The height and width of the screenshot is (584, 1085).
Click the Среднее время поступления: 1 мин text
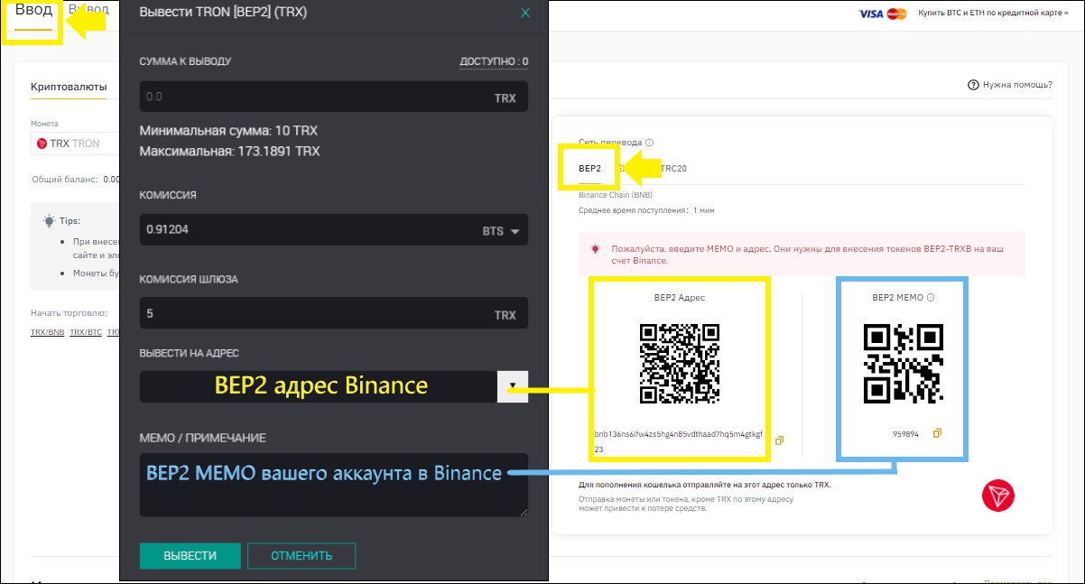[646, 209]
